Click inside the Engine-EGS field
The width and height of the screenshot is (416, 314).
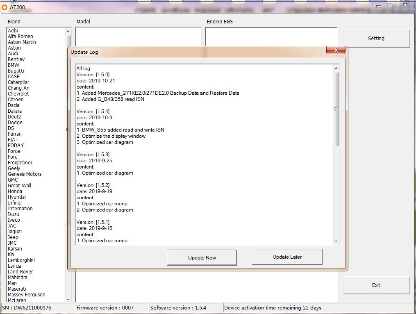click(x=271, y=36)
